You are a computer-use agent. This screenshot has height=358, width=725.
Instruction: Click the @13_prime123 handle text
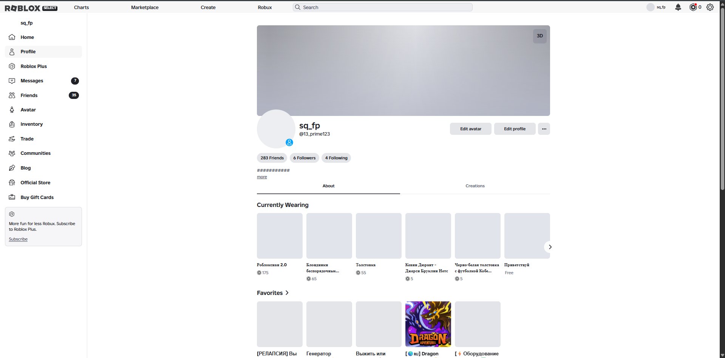[315, 134]
